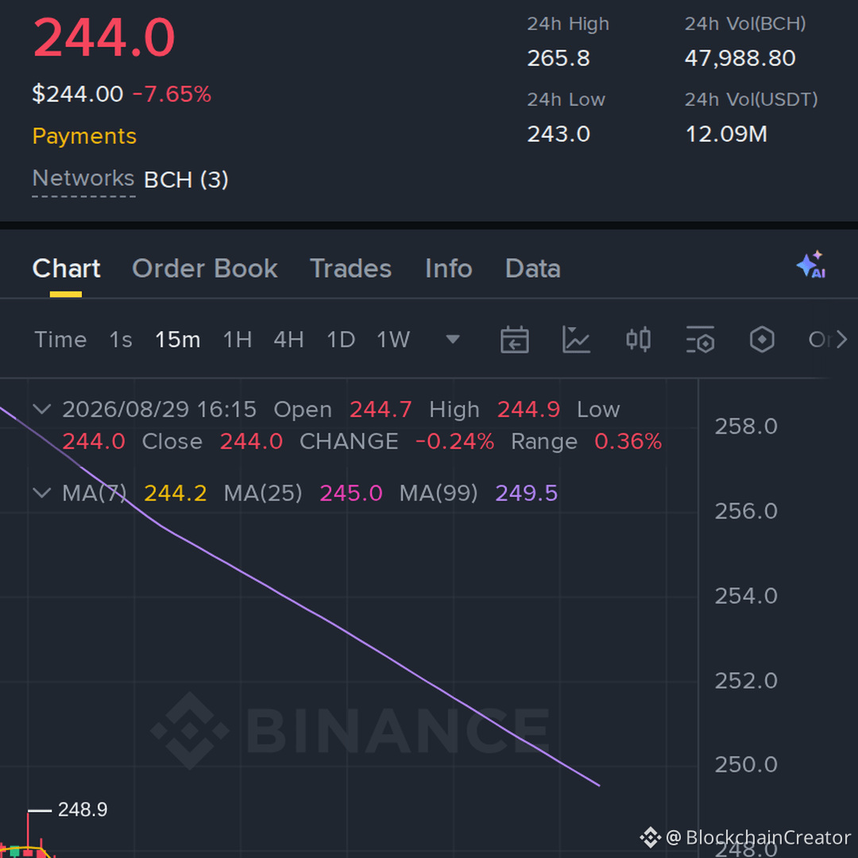Screen dimensions: 858x858
Task: Click the 254.0 price axis label
Action: tap(746, 596)
